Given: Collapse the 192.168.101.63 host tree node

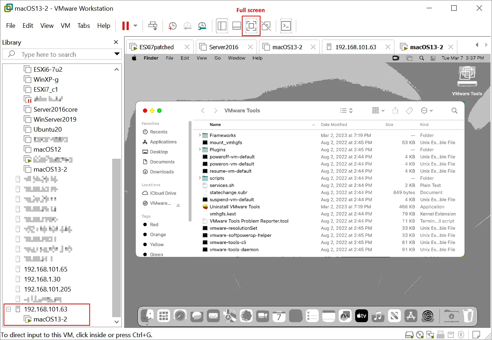Looking at the screenshot, I should [x=9, y=309].
